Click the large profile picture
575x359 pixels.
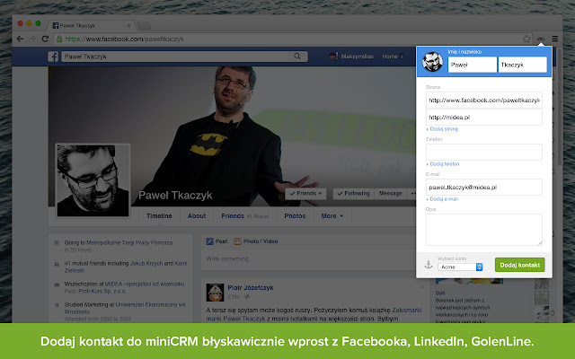tap(93, 180)
